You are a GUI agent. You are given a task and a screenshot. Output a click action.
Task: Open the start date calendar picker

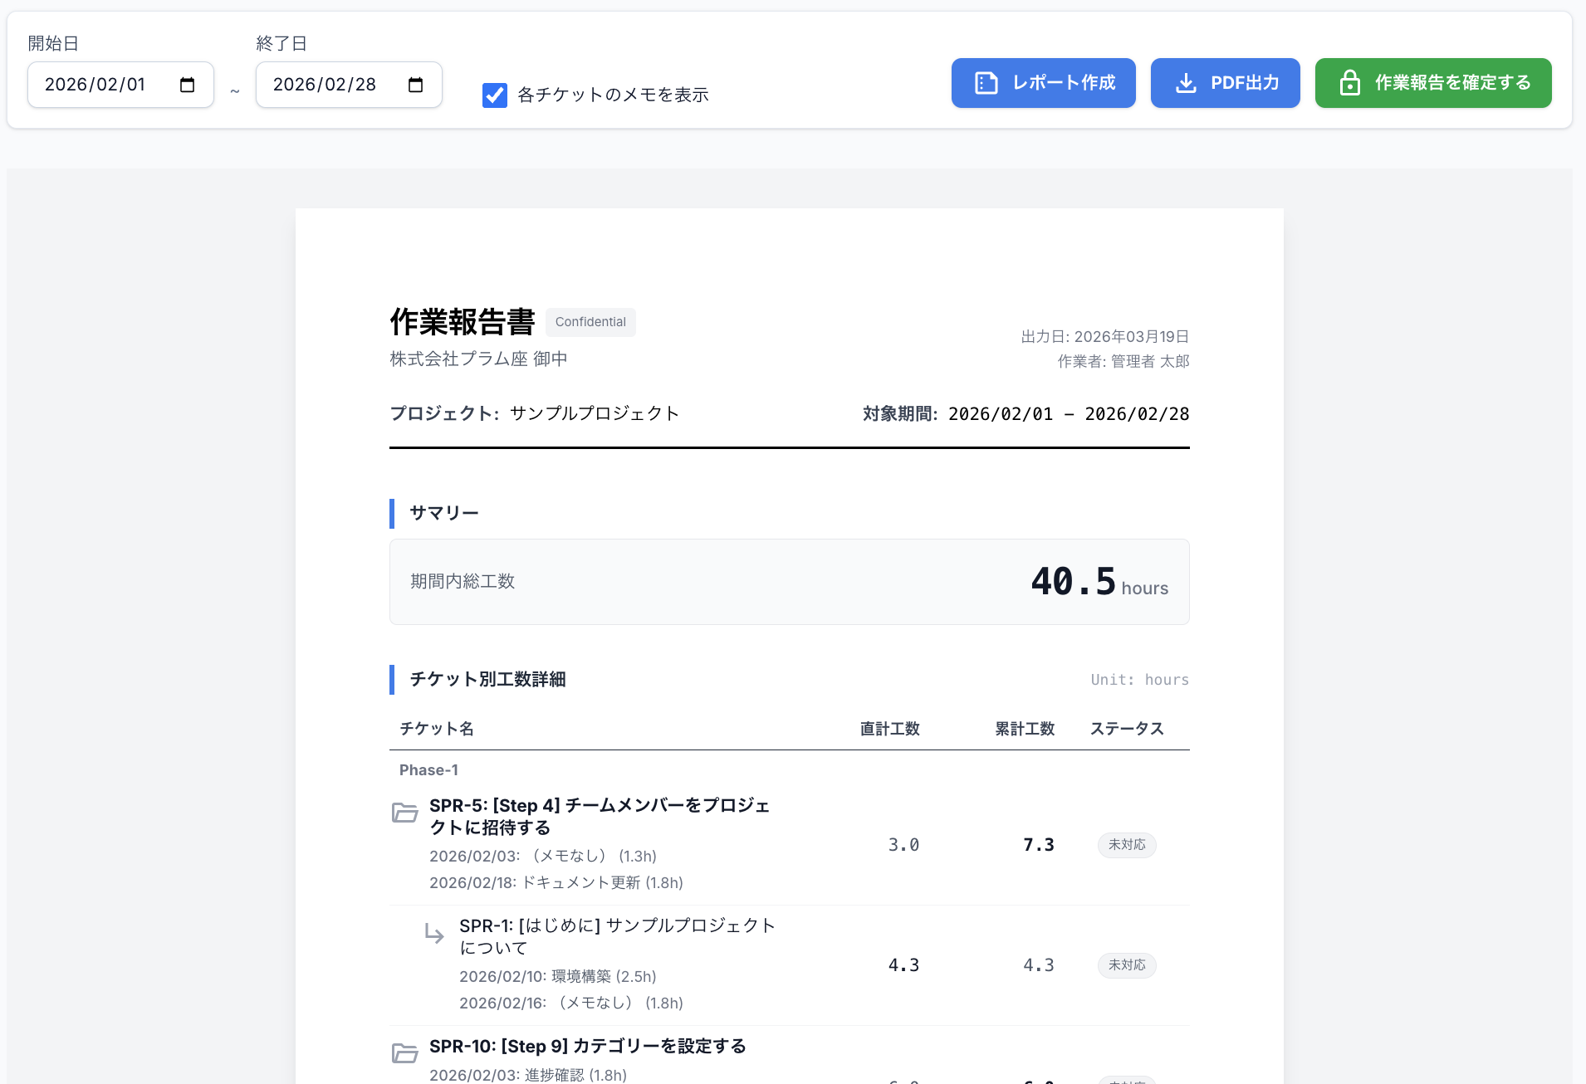[189, 84]
